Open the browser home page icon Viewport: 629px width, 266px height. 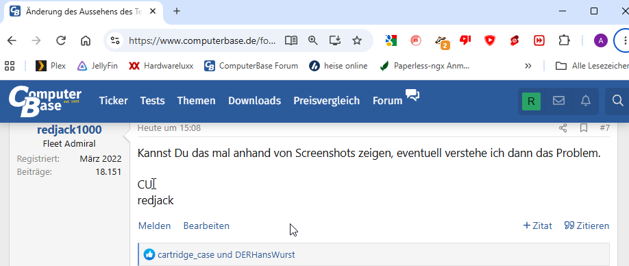point(86,40)
